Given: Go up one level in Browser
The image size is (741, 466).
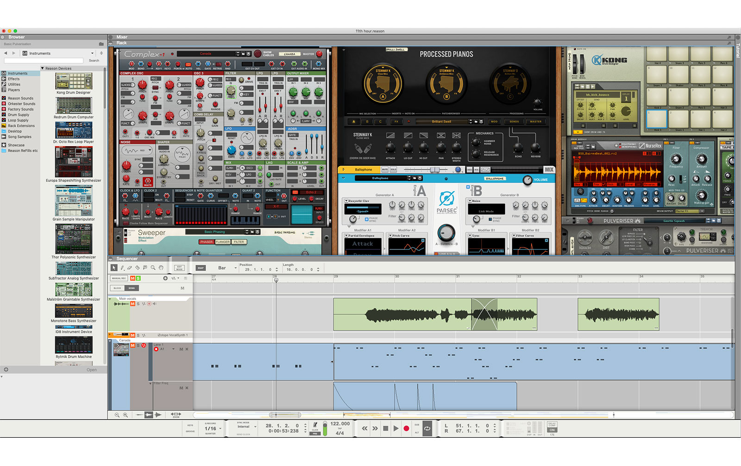Looking at the screenshot, I should click(x=101, y=53).
